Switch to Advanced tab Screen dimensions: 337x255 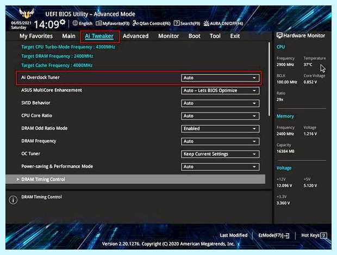[136, 36]
